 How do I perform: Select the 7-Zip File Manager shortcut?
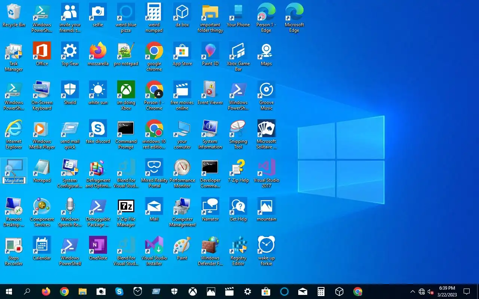coord(126,212)
